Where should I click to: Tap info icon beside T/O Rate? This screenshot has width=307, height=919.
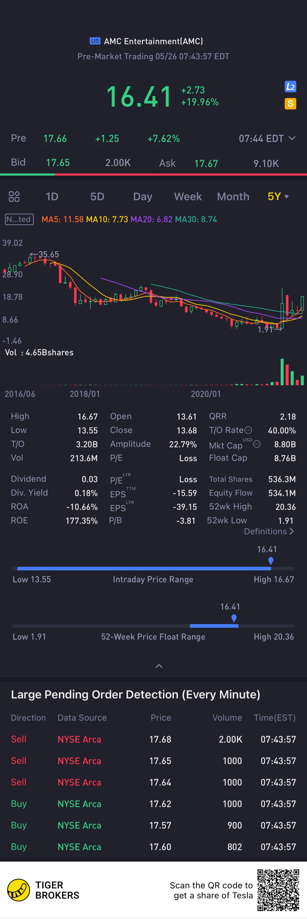pyautogui.click(x=248, y=430)
